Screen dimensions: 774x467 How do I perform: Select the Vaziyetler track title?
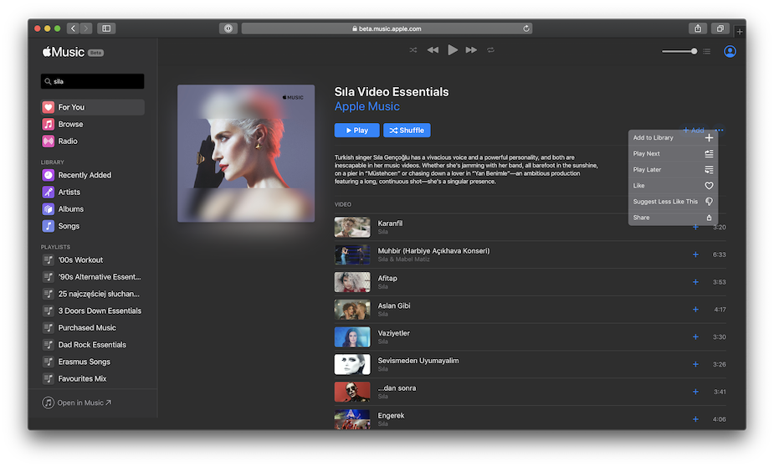393,333
